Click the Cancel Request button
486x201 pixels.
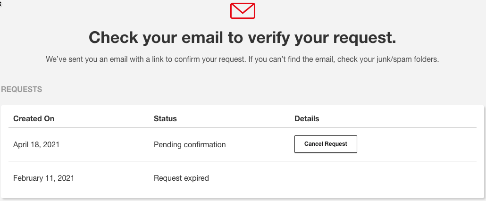(326, 144)
